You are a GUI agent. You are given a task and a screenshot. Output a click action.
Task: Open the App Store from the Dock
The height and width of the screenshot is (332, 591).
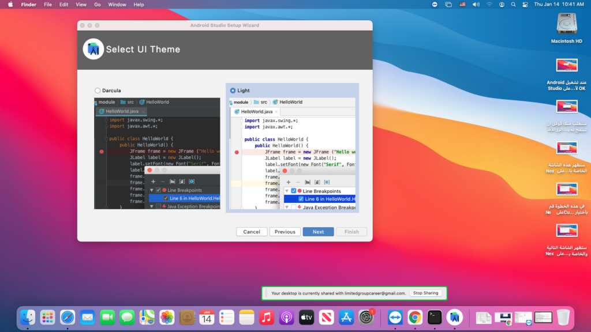346,318
